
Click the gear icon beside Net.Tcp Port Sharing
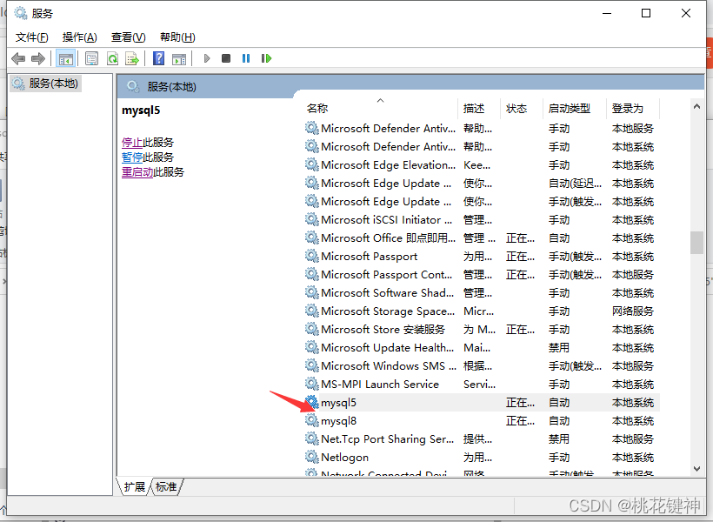pos(312,438)
